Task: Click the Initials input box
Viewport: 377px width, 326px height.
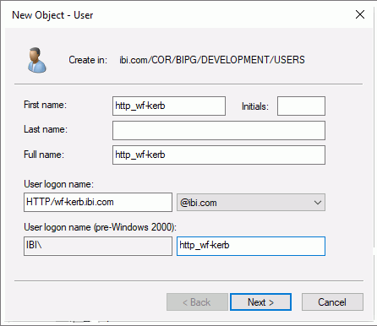Action: 301,106
